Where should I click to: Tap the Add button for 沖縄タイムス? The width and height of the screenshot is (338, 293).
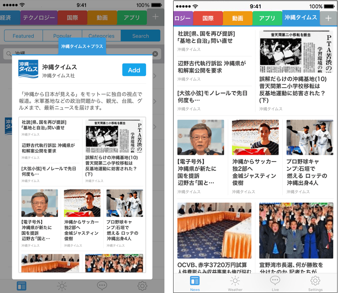coord(134,70)
